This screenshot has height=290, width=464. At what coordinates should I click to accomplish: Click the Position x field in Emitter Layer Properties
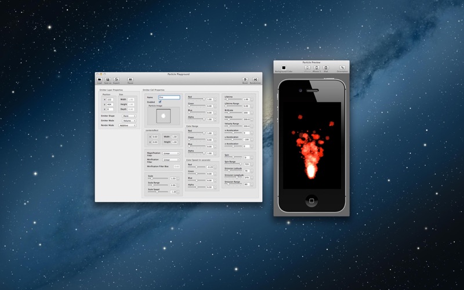tap(110, 99)
